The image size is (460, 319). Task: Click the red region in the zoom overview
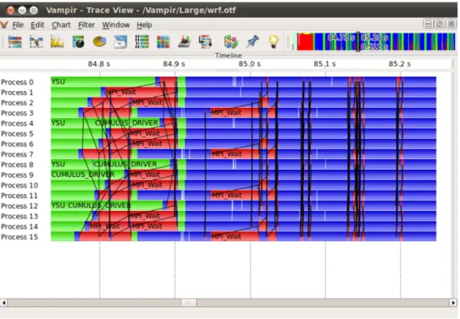[x=305, y=42]
